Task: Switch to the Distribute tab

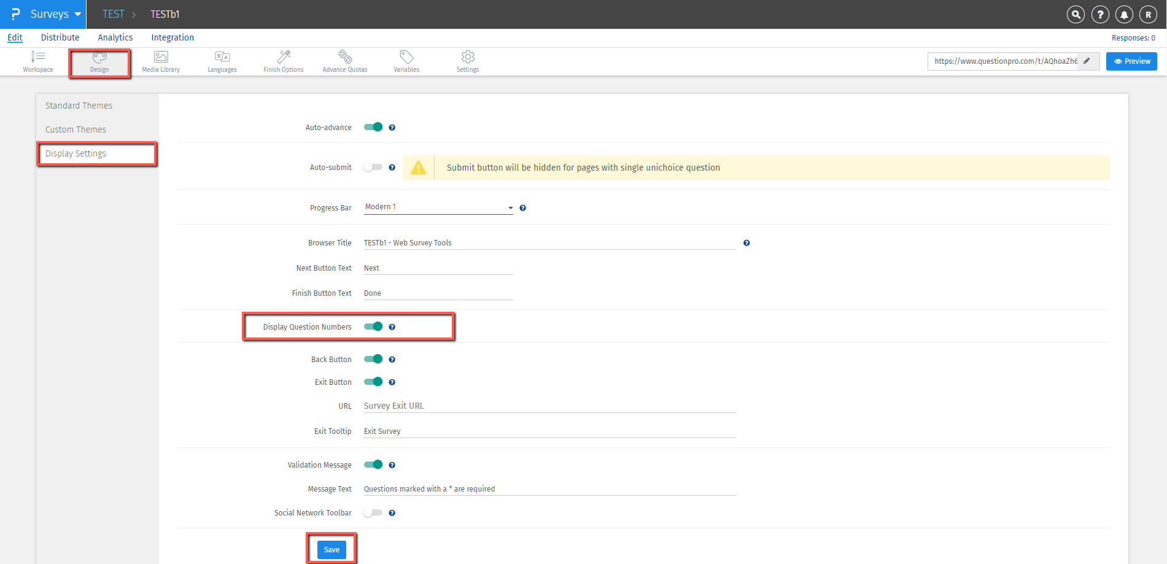Action: (60, 37)
